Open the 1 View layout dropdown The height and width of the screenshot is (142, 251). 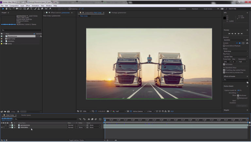click(151, 111)
